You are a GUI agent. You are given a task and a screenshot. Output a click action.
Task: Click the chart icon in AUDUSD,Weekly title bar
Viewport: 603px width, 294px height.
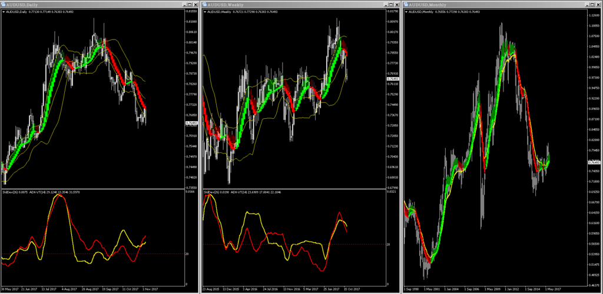pos(204,5)
